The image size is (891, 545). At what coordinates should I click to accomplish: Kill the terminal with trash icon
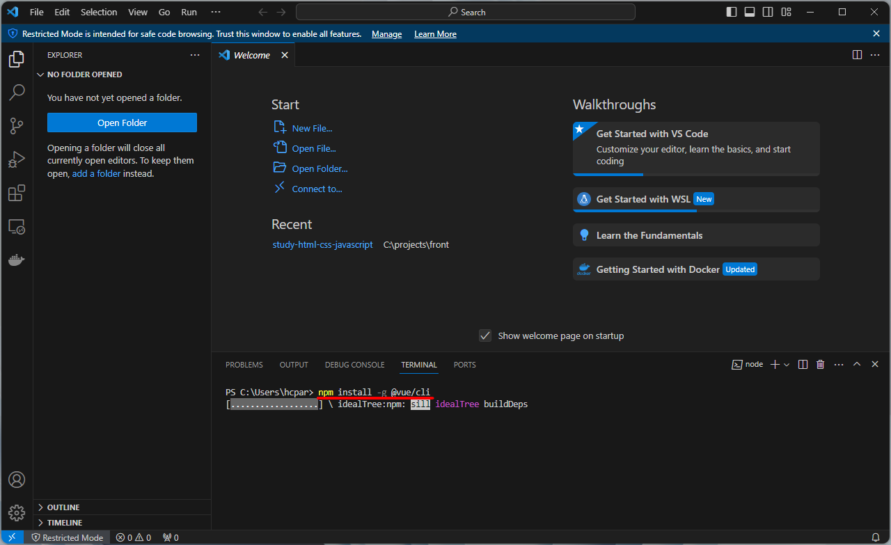pyautogui.click(x=820, y=365)
